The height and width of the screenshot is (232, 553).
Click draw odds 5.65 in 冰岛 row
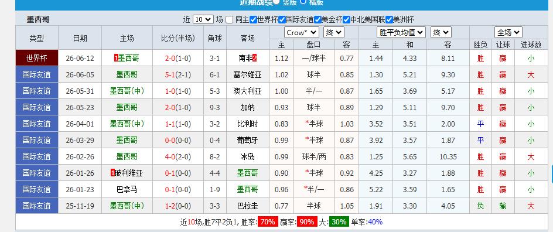click(x=410, y=156)
